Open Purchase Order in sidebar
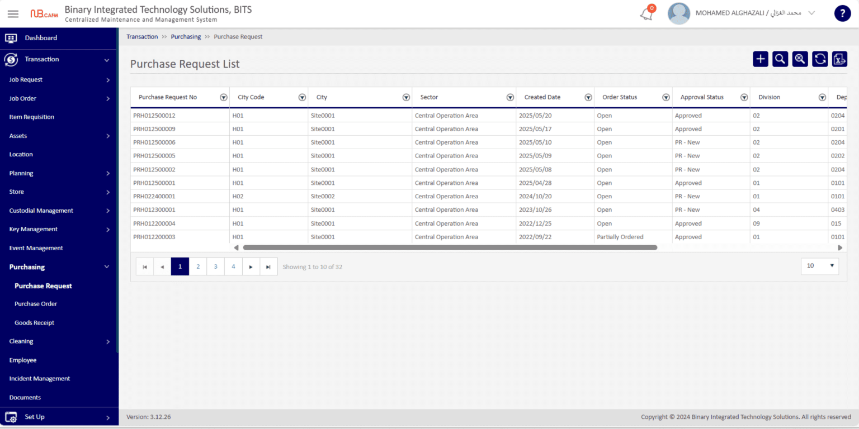The image size is (859, 429). point(36,304)
